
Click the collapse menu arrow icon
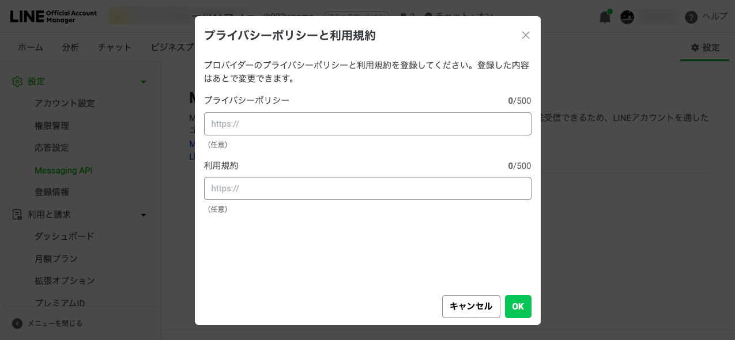pyautogui.click(x=17, y=323)
